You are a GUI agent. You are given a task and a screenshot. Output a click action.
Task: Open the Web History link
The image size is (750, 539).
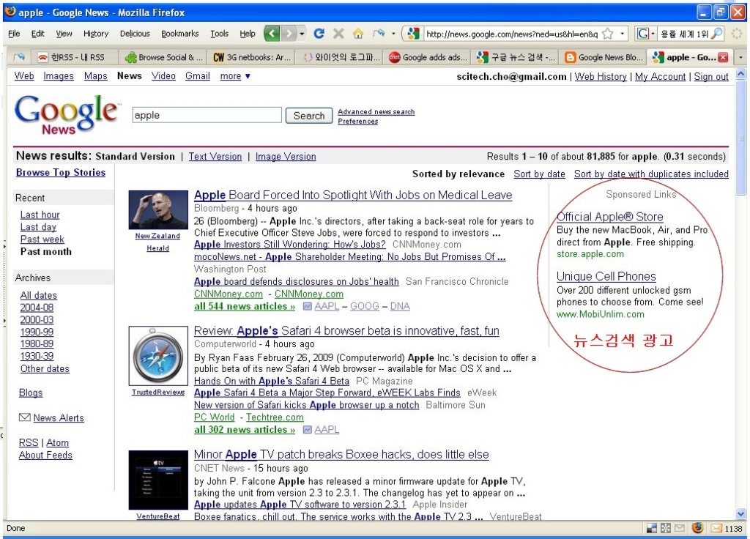601,76
